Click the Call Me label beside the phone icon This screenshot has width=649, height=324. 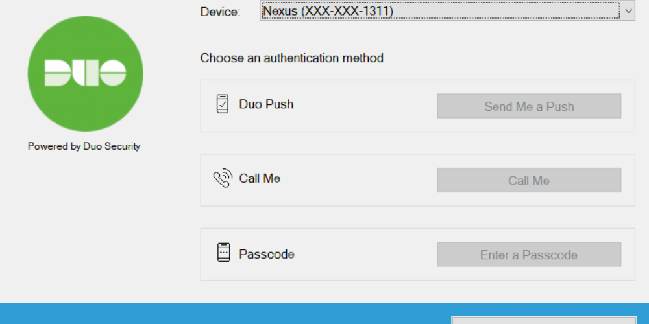point(260,179)
